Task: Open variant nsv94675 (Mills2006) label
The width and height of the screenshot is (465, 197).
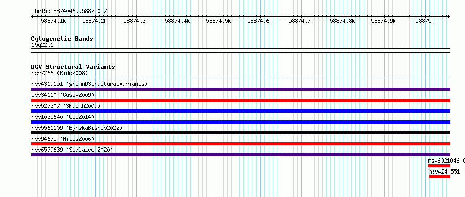Action: click(x=63, y=139)
